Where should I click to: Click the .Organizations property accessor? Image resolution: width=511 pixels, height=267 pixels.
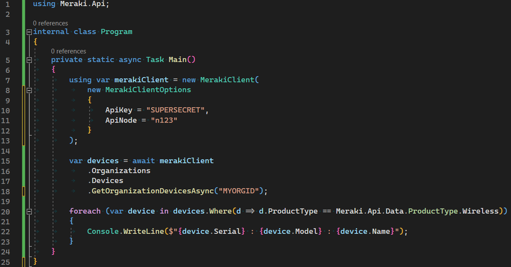tap(119, 171)
